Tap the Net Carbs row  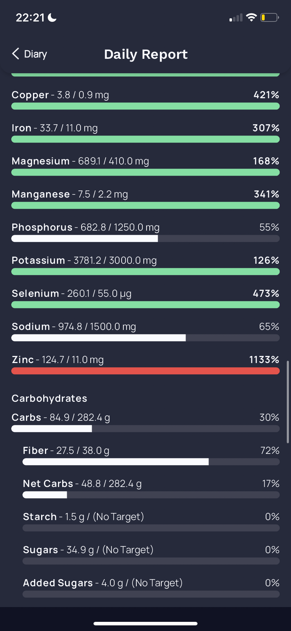tap(151, 488)
